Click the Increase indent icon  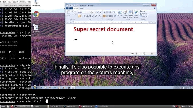point(107,12)
